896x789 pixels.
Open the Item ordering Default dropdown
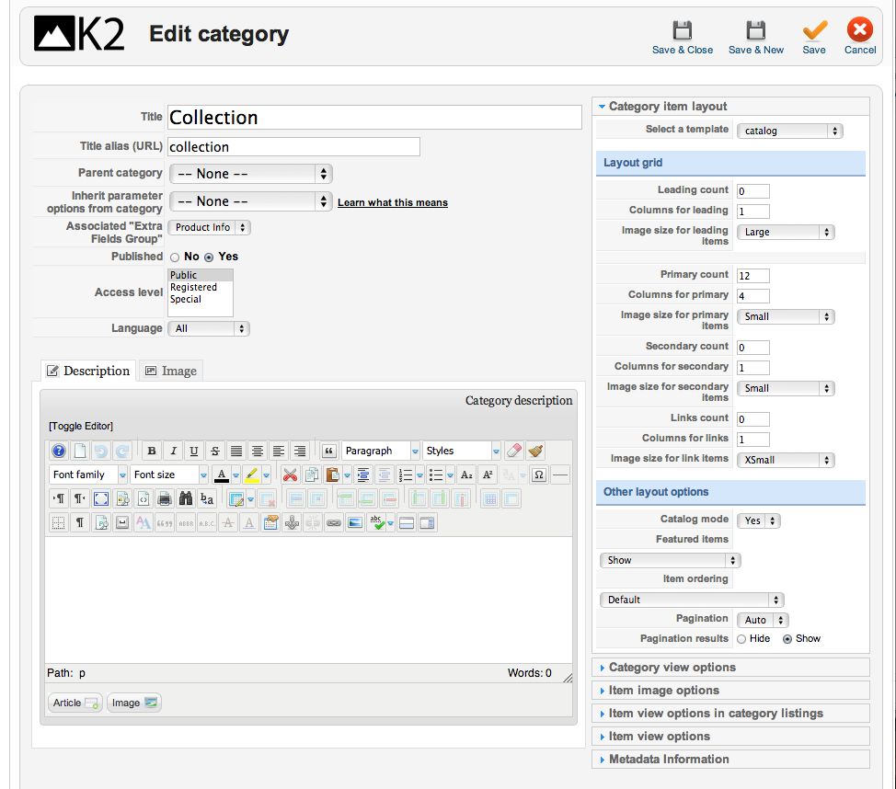pyautogui.click(x=692, y=600)
